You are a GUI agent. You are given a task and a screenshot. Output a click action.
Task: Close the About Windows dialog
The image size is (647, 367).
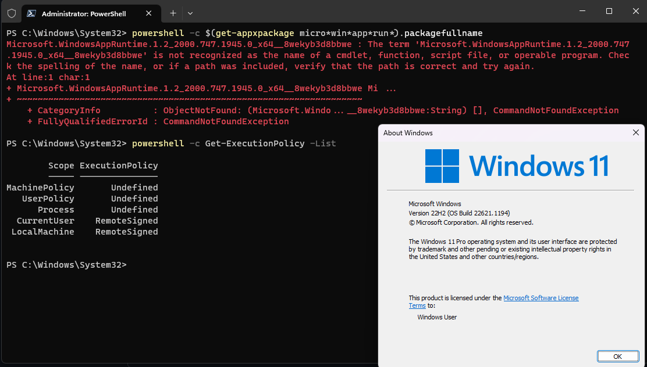tap(635, 132)
